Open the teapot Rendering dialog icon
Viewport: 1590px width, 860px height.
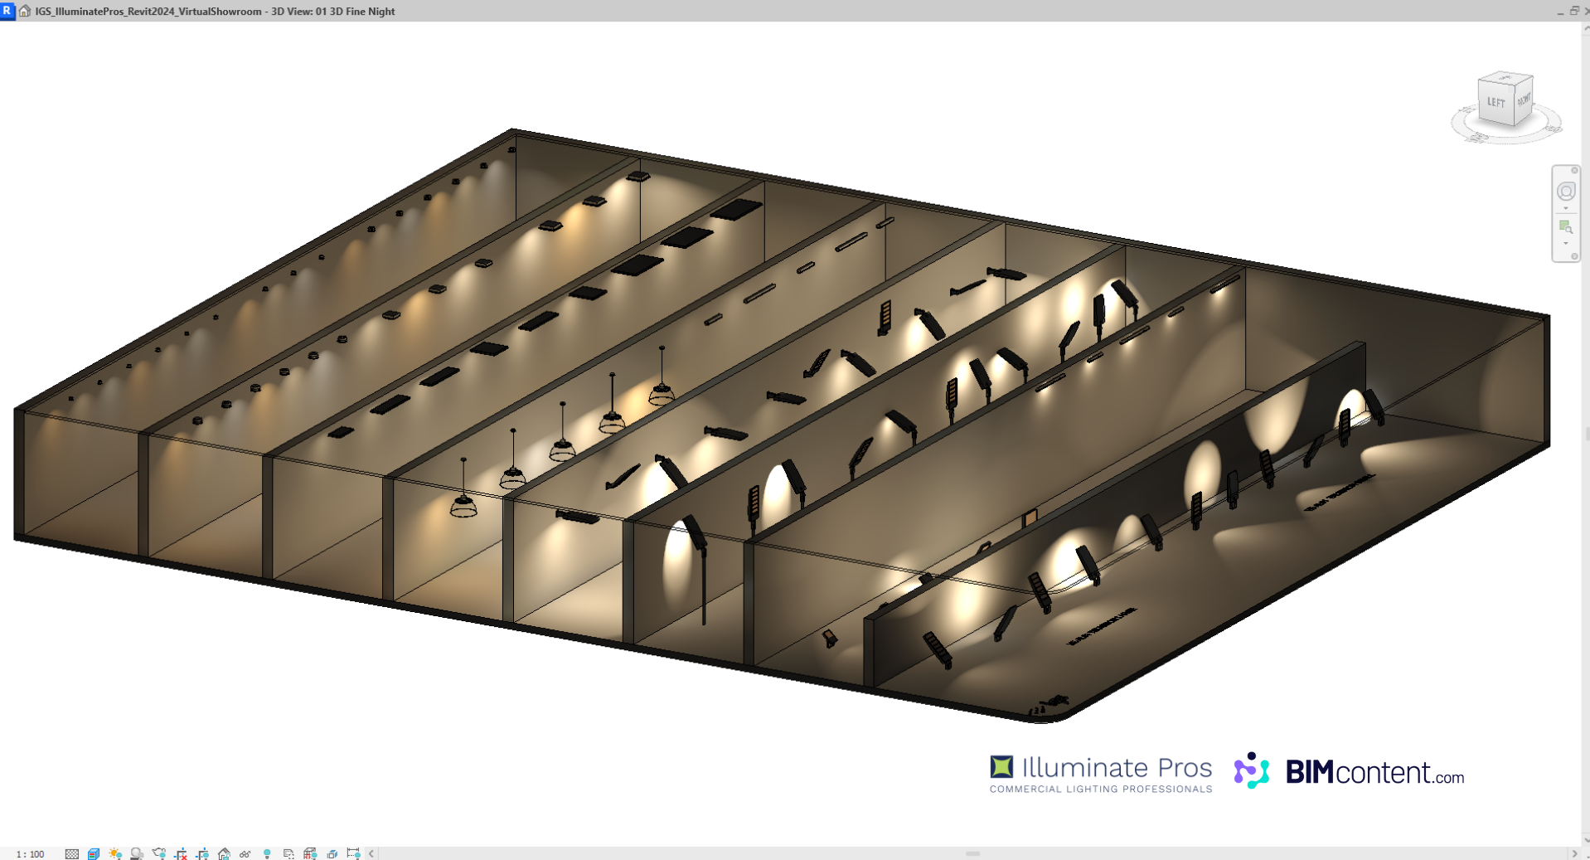(x=159, y=853)
